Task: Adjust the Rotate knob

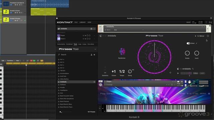Action: [187, 53]
